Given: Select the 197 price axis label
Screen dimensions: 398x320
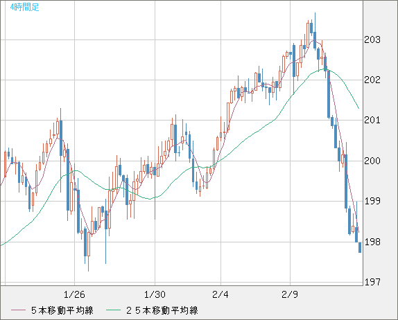Looking at the screenshot, I should tap(372, 282).
